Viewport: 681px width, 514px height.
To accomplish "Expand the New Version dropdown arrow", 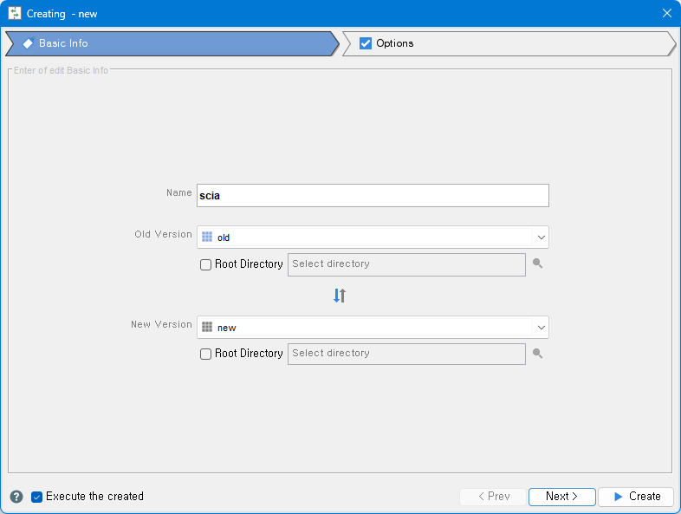I will tap(541, 328).
